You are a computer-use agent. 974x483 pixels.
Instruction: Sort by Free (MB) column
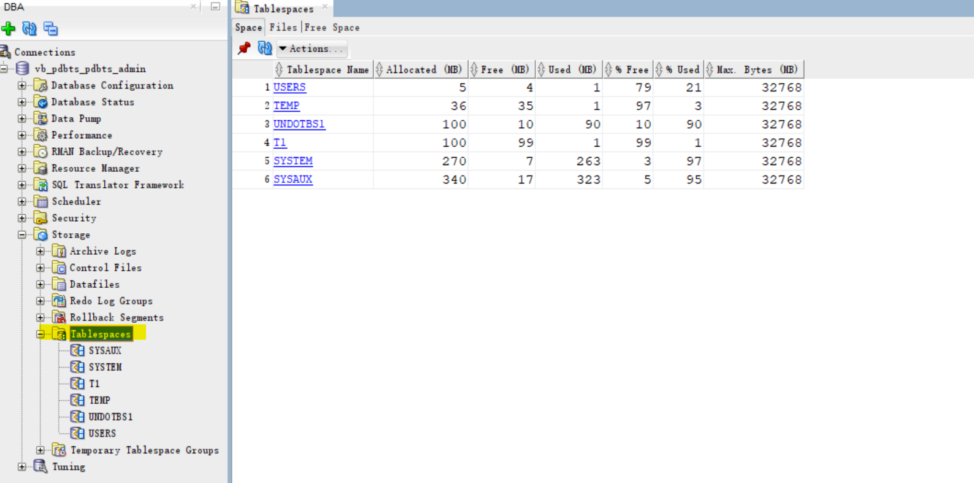[501, 69]
